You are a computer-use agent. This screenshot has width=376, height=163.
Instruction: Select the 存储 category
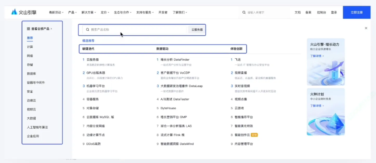[x=30, y=65]
